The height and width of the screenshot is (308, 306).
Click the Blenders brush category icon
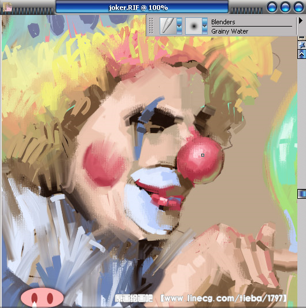[168, 26]
